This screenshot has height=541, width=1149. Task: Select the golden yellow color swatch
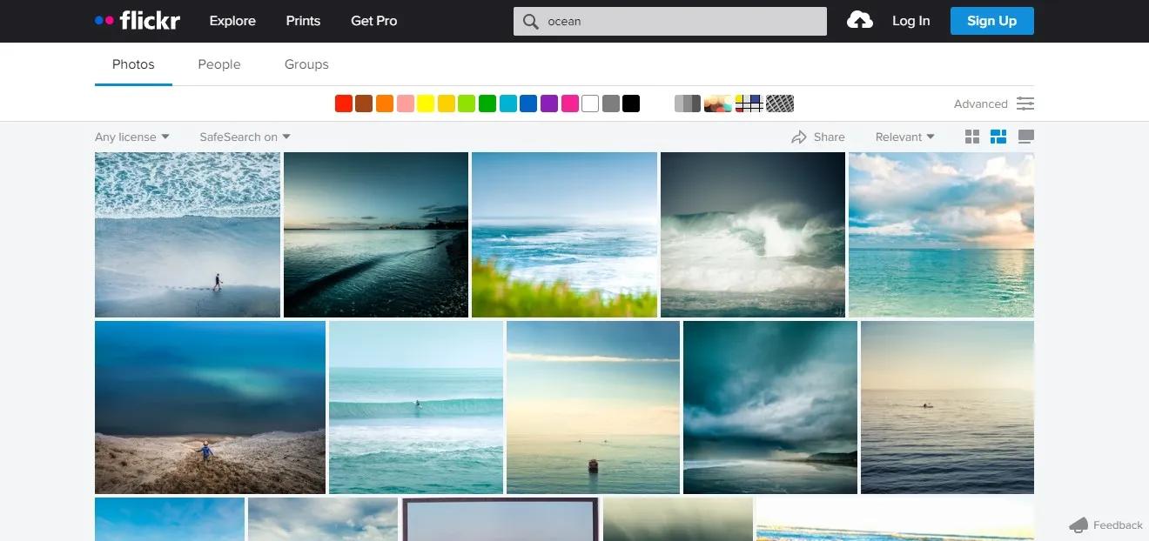tap(446, 104)
